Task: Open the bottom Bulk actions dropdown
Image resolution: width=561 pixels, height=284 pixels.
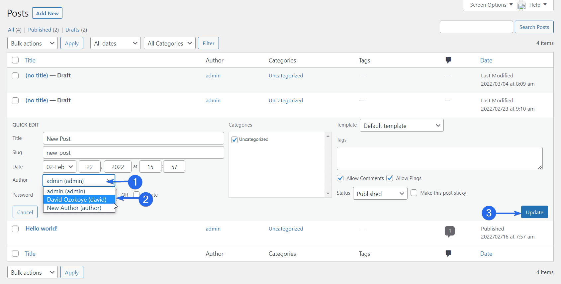Action: [x=33, y=272]
